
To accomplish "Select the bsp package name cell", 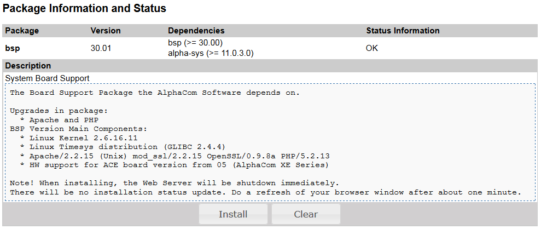I will tap(13, 48).
